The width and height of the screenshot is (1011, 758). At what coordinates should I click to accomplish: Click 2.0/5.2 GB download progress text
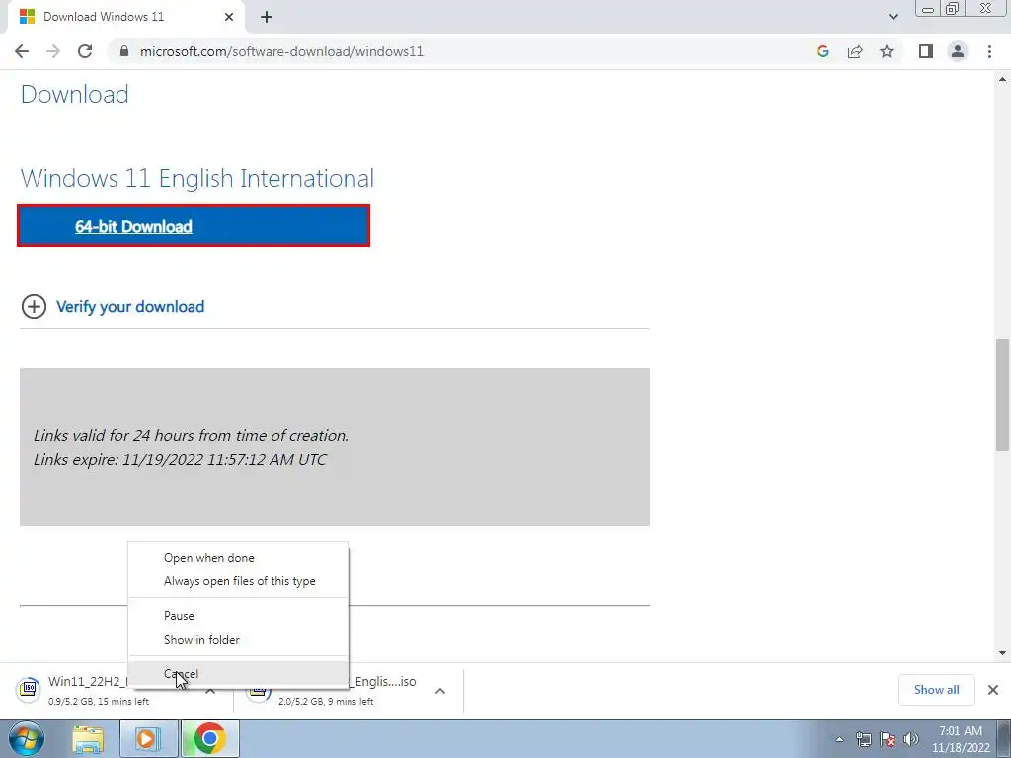(x=326, y=702)
